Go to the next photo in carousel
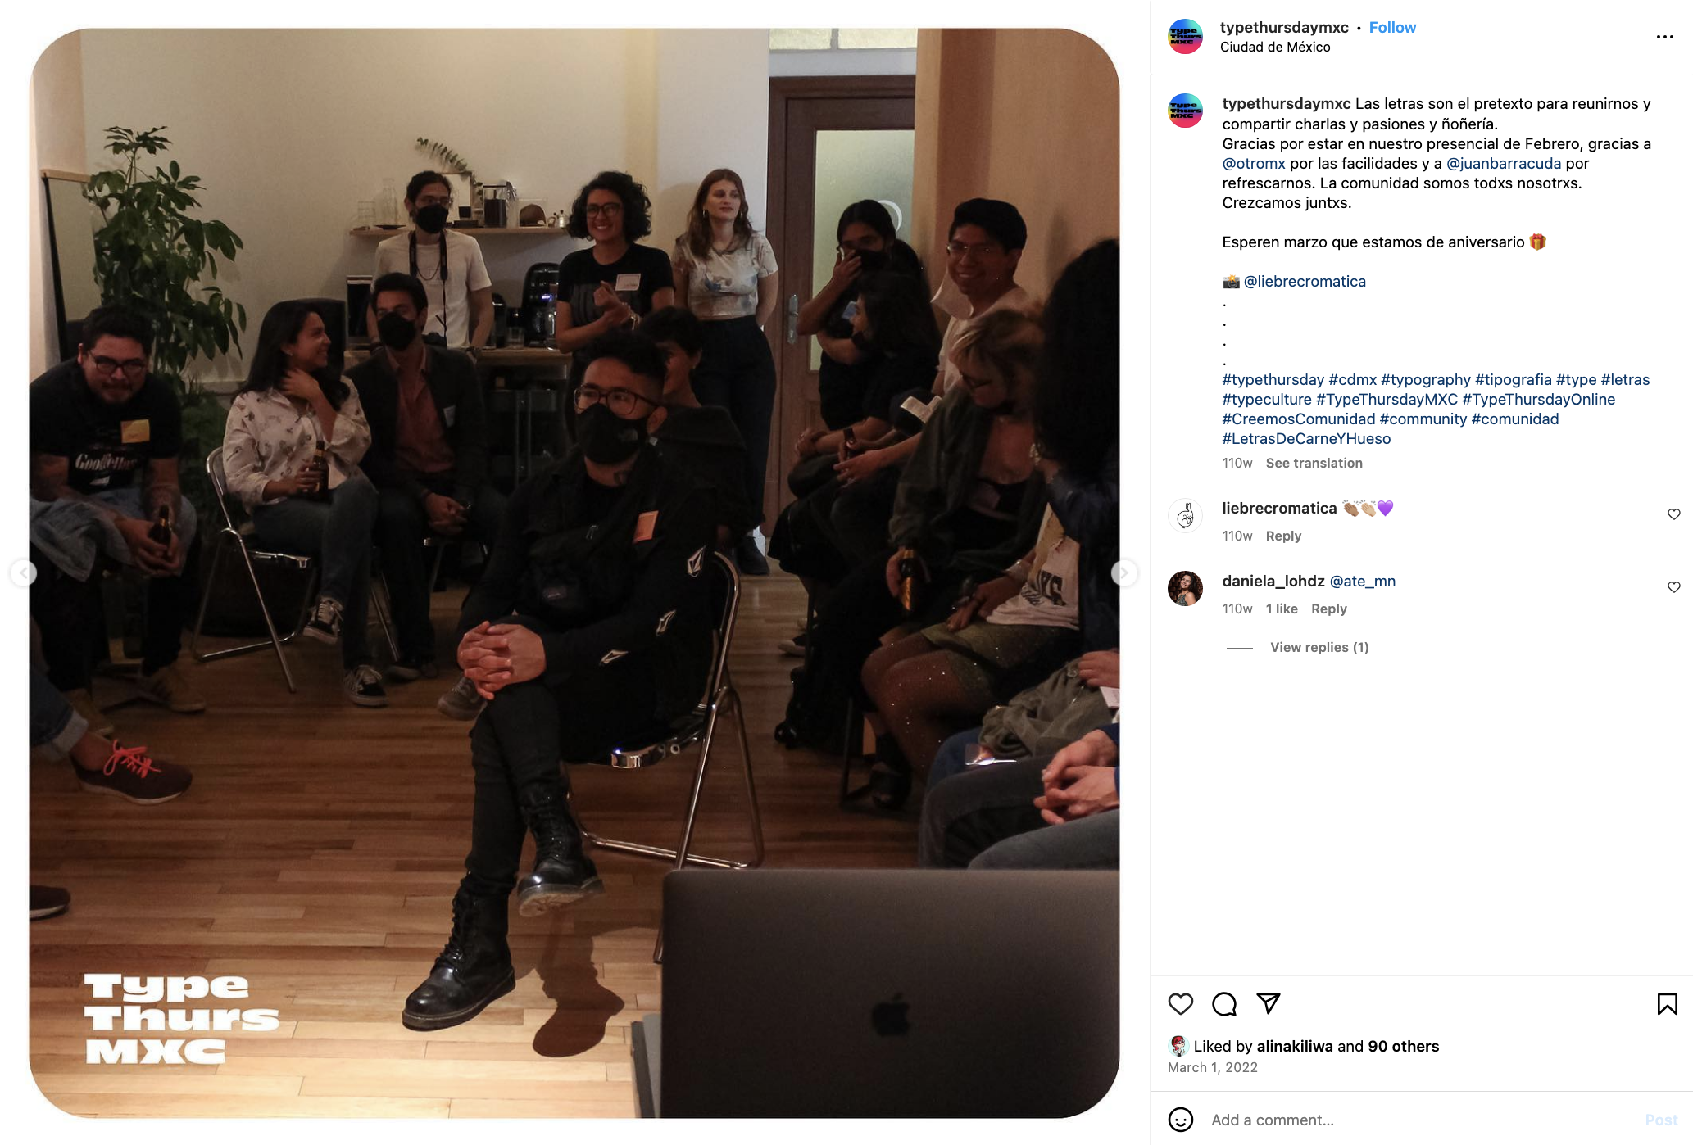Viewport: 1693px width, 1145px height. click(x=1124, y=573)
